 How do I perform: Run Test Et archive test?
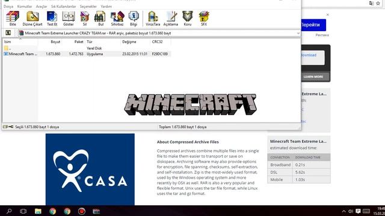coord(52,19)
